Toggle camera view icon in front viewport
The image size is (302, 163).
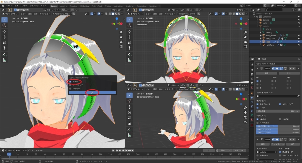pyautogui.click(x=245, y=42)
